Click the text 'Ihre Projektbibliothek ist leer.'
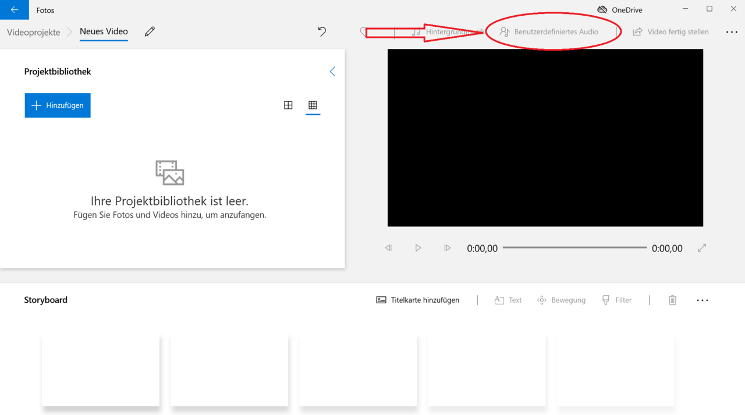 pyautogui.click(x=169, y=201)
